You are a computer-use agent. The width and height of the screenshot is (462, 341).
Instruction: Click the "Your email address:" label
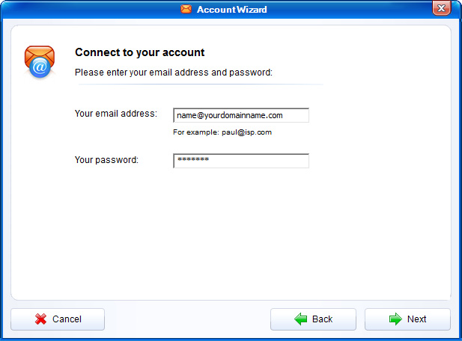coord(116,114)
